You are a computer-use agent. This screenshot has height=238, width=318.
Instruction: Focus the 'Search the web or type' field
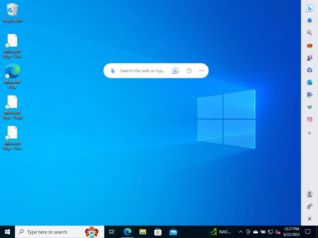143,71
